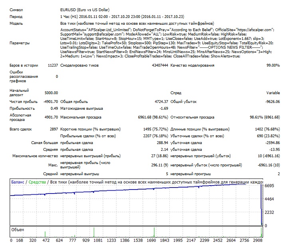Image resolution: width=287 pixels, height=245 pixels.
Task: Click the 'Ошибки рассогласования графиков' label
Action: [24, 77]
